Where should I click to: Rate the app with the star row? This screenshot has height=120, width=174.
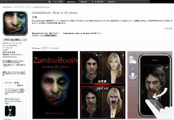(x=10, y=86)
